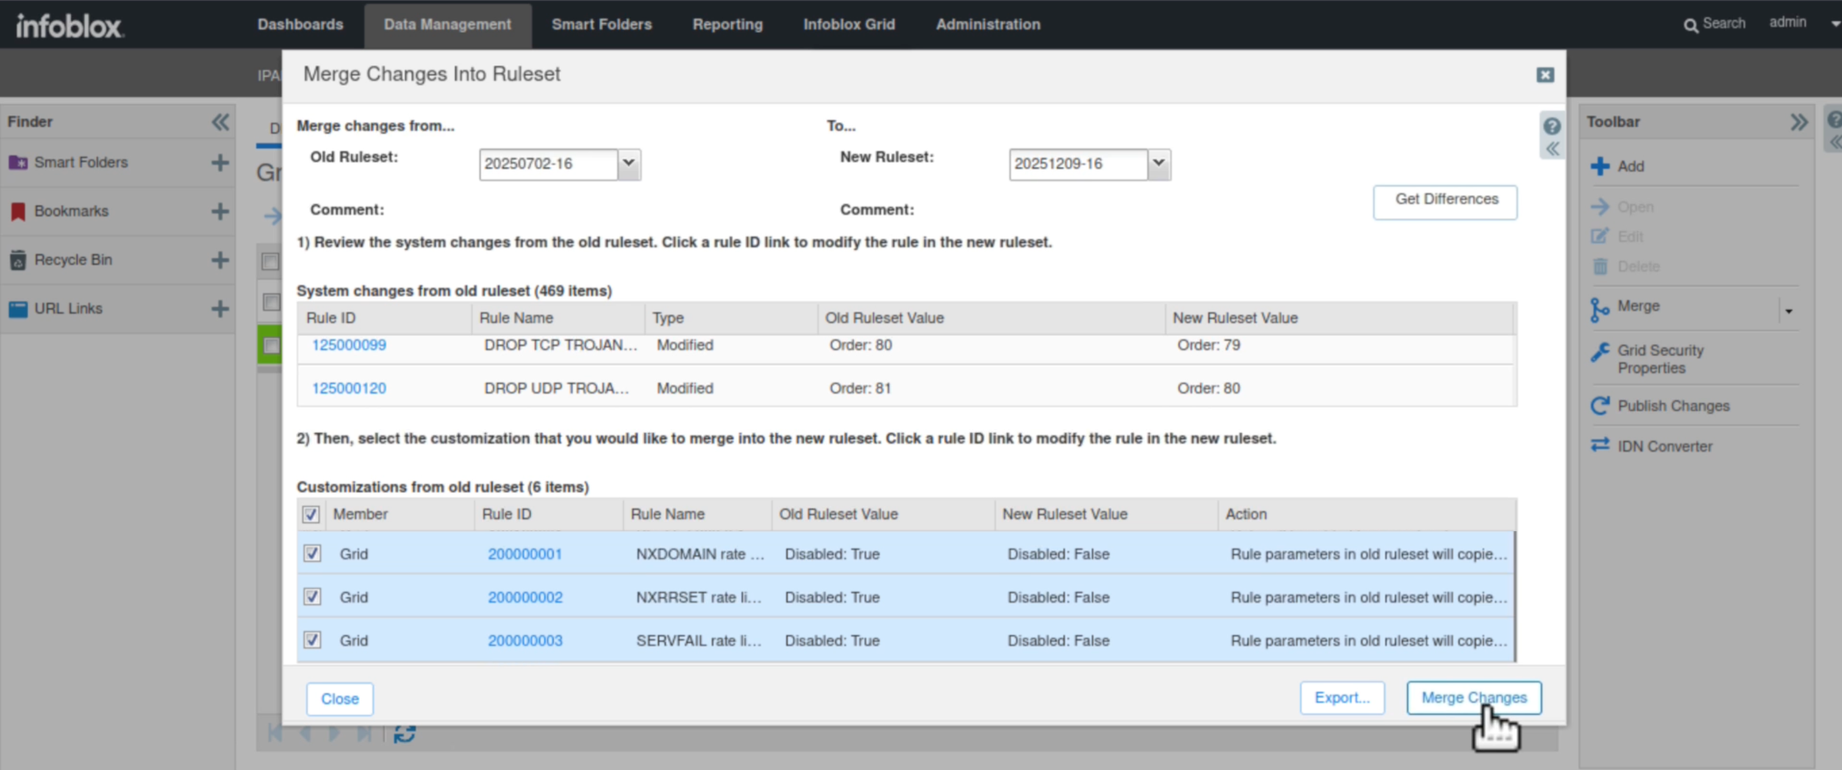Close the Merge Changes dialog with X
This screenshot has width=1842, height=770.
(1544, 75)
